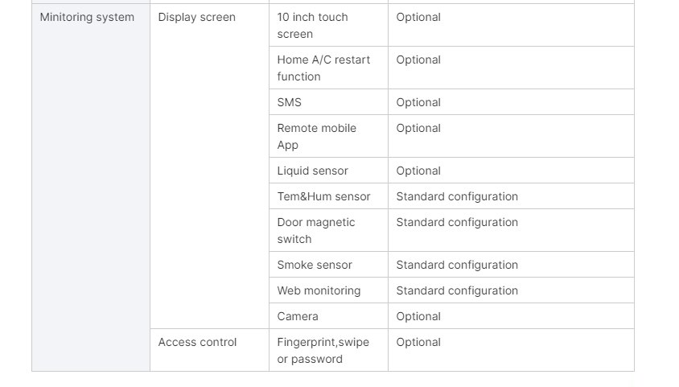Click the "Minitoring system" cell
This screenshot has height=387, width=679.
click(x=87, y=17)
